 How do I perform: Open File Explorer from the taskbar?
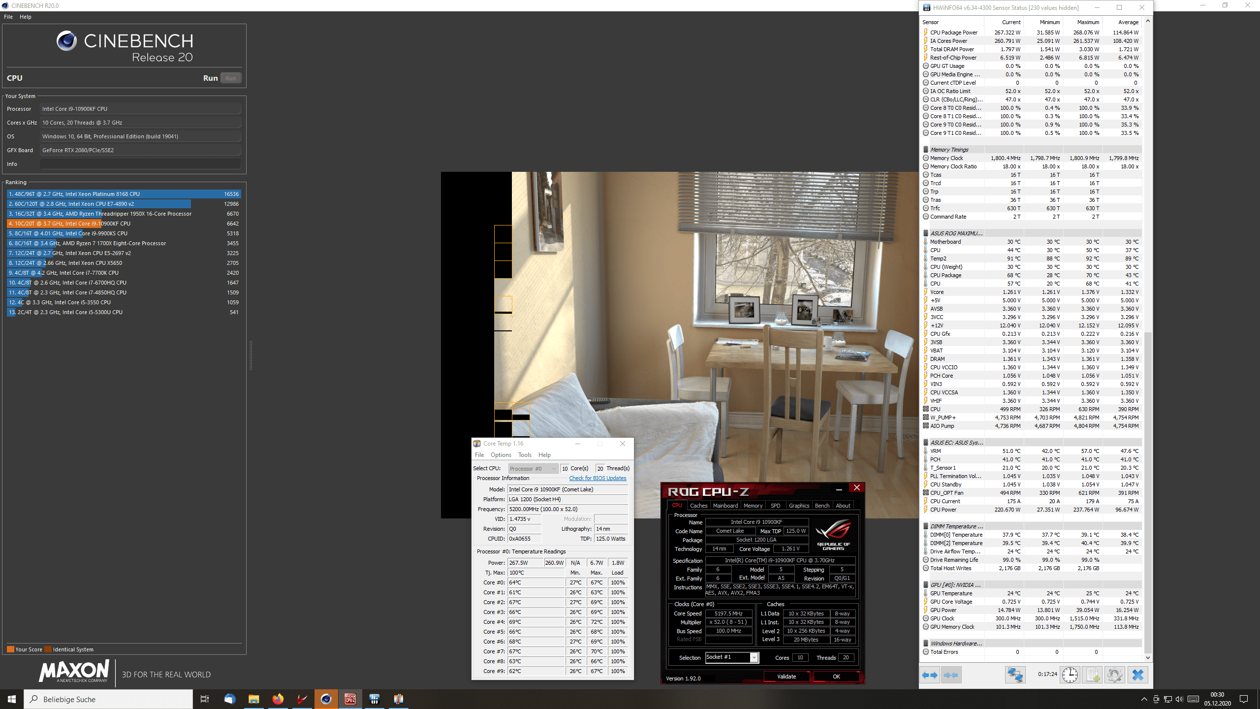[x=253, y=699]
